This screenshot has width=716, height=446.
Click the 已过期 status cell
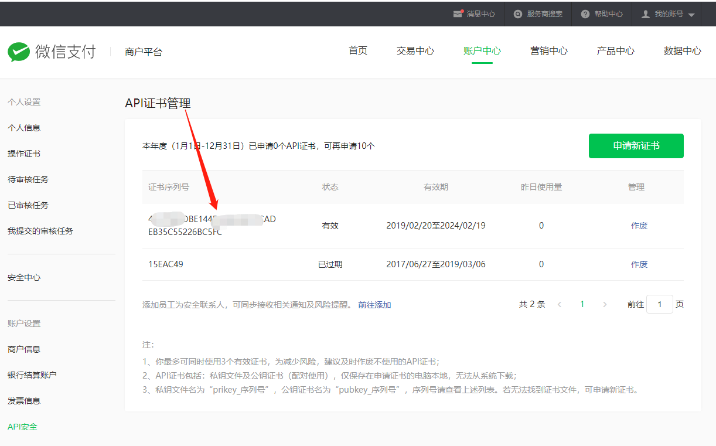(x=330, y=264)
